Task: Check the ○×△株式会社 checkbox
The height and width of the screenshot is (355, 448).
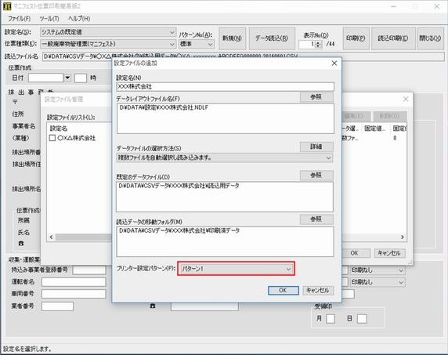Action: (52, 138)
